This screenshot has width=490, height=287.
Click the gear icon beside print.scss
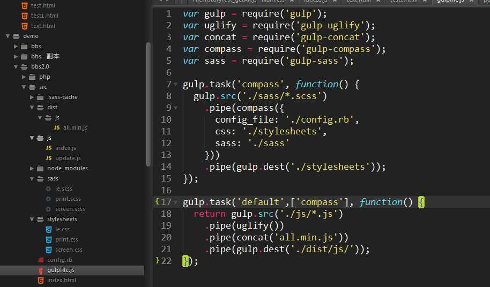point(48,199)
